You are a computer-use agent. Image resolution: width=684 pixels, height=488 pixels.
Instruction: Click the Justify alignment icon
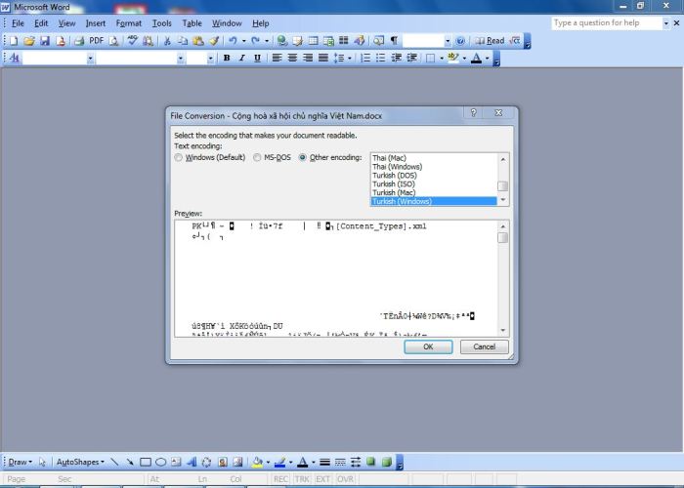[x=323, y=58]
